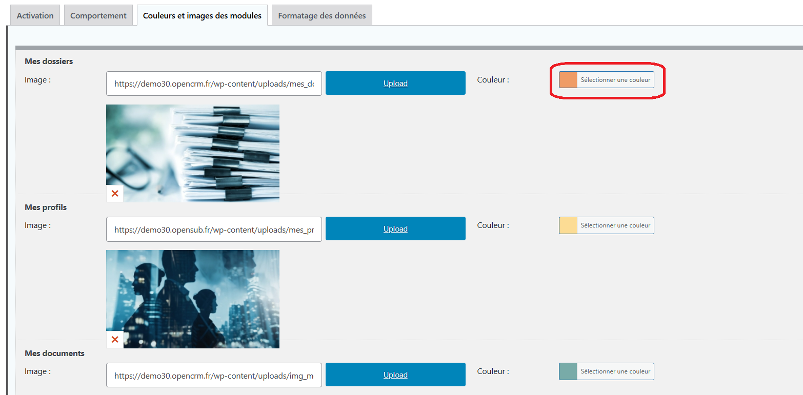The width and height of the screenshot is (803, 395).
Task: Go to the Formatage des données tab
Action: [x=322, y=15]
